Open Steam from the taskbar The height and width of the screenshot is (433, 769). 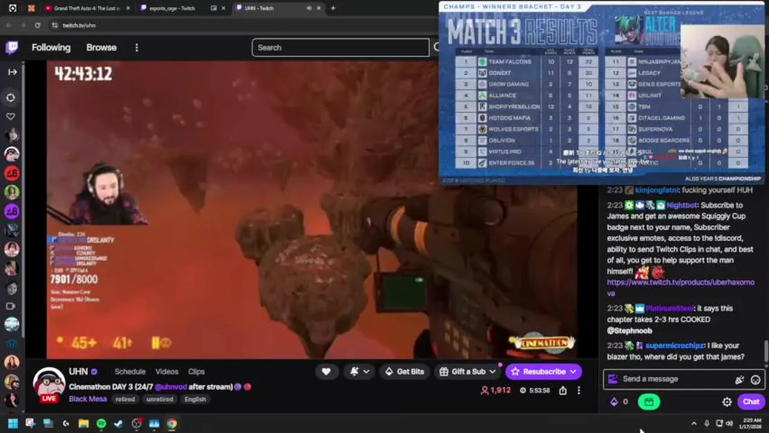point(119,423)
